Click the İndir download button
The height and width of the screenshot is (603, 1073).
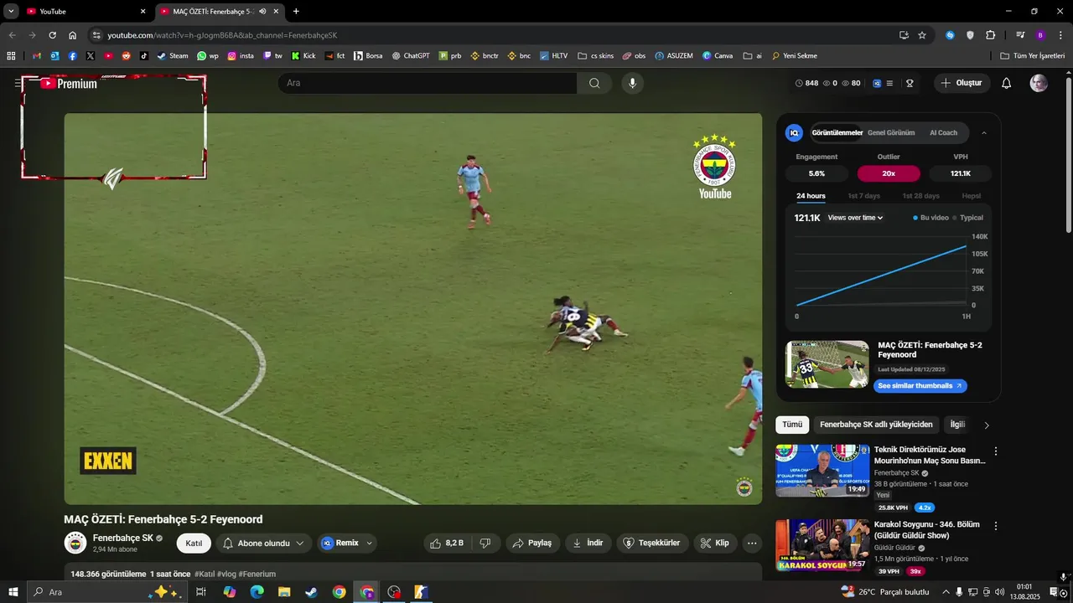pos(588,543)
